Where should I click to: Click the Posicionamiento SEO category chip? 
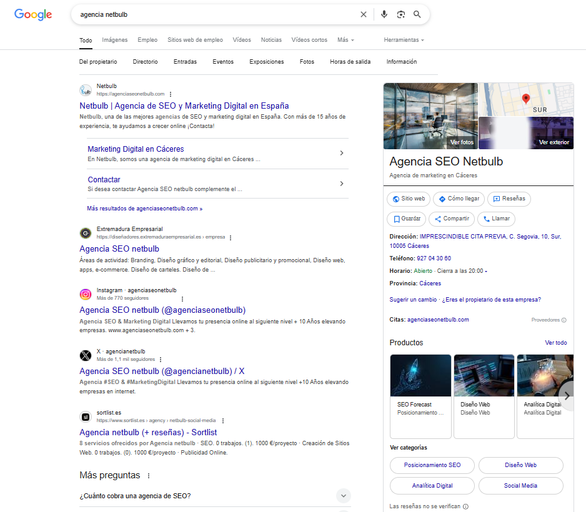[432, 465]
